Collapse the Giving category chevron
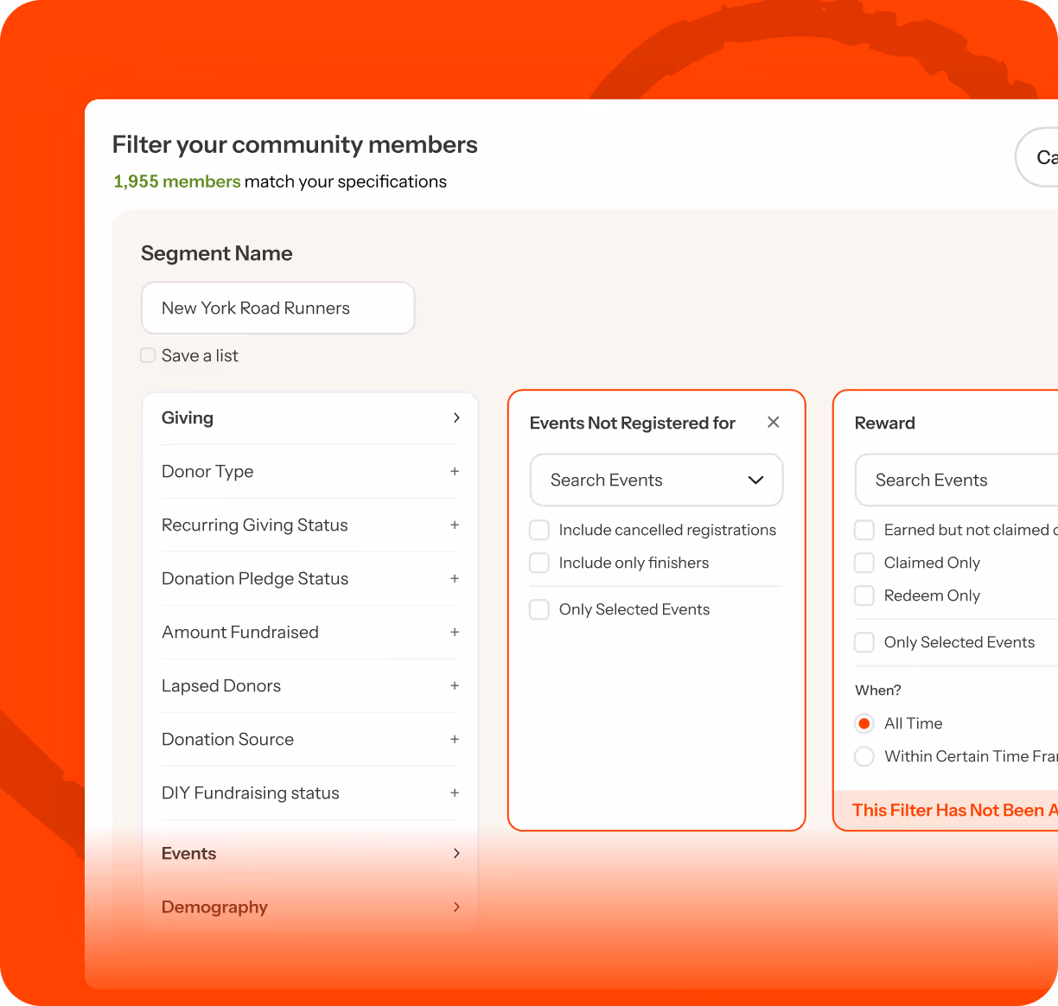1058x1006 pixels. (456, 417)
